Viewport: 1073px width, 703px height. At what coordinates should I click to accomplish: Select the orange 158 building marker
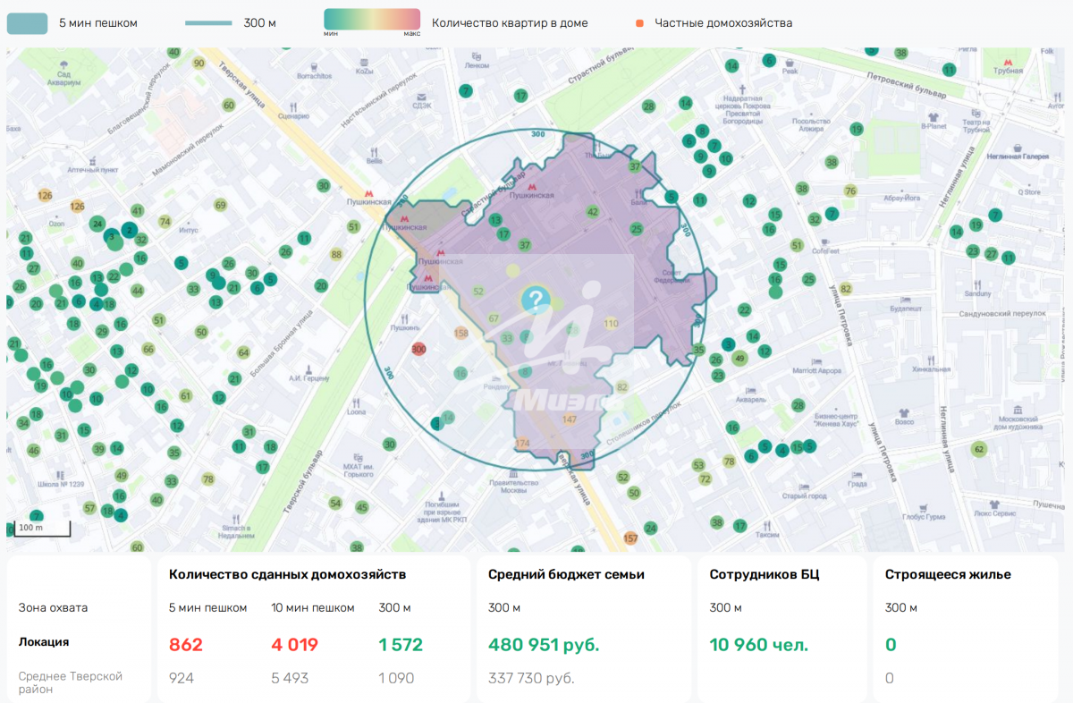(461, 334)
